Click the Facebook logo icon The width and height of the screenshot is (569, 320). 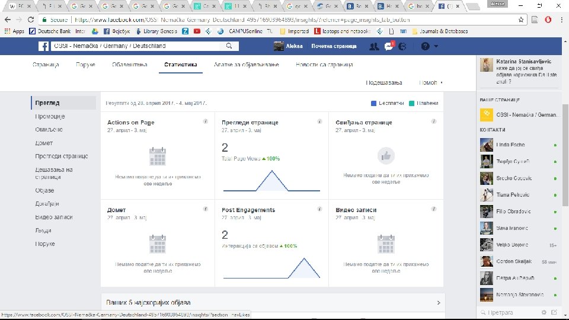pos(43,46)
